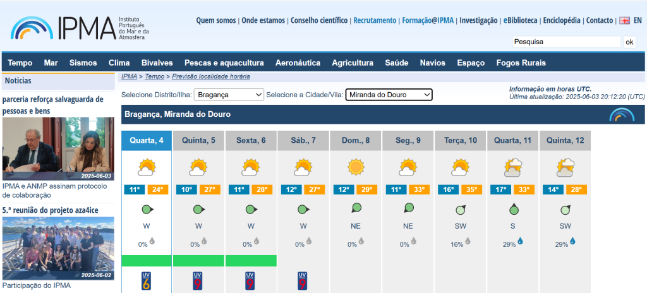
Task: Select the Quinta, 12 day tab
Action: click(x=565, y=140)
